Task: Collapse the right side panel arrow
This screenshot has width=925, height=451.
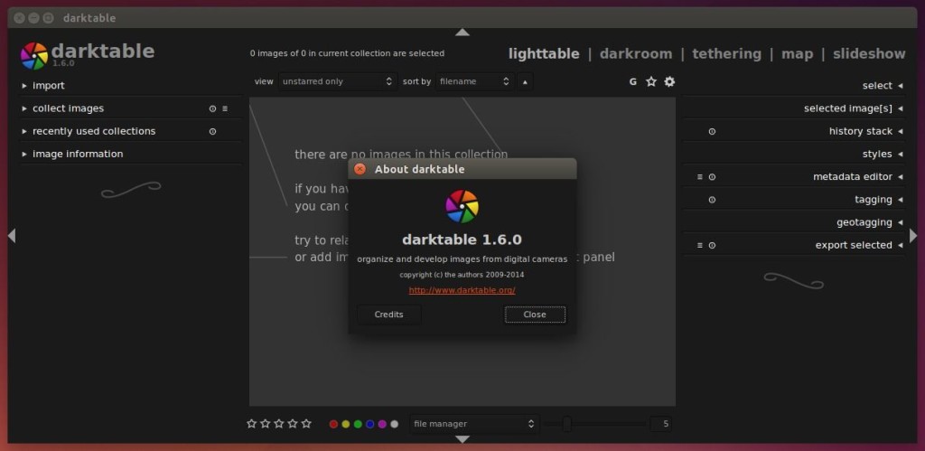Action: 913,236
